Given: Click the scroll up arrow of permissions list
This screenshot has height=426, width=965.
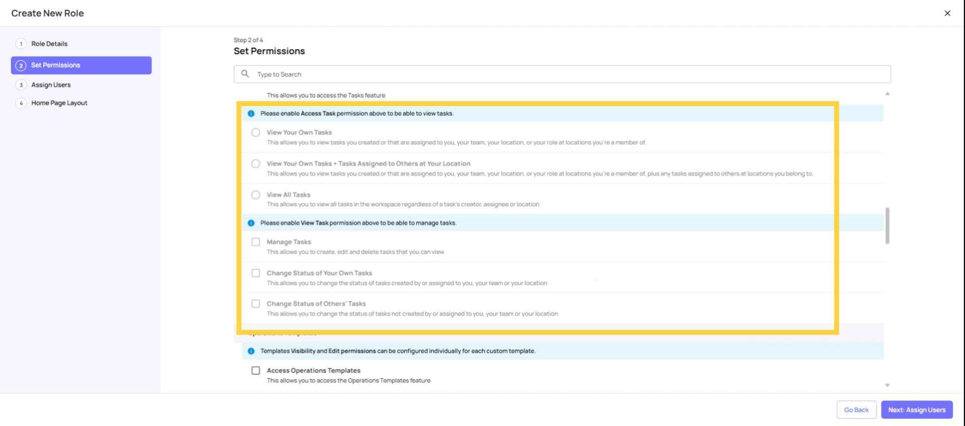Looking at the screenshot, I should (x=888, y=94).
